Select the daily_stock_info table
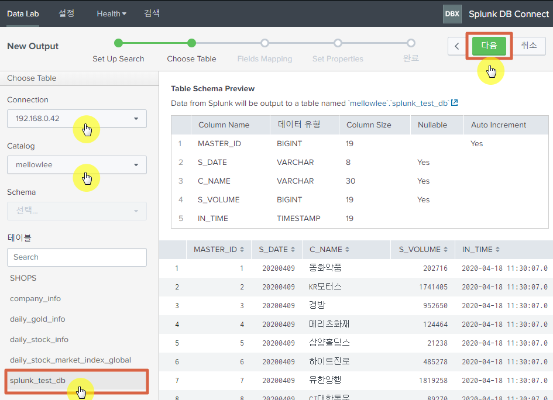The image size is (553, 400). 39,340
